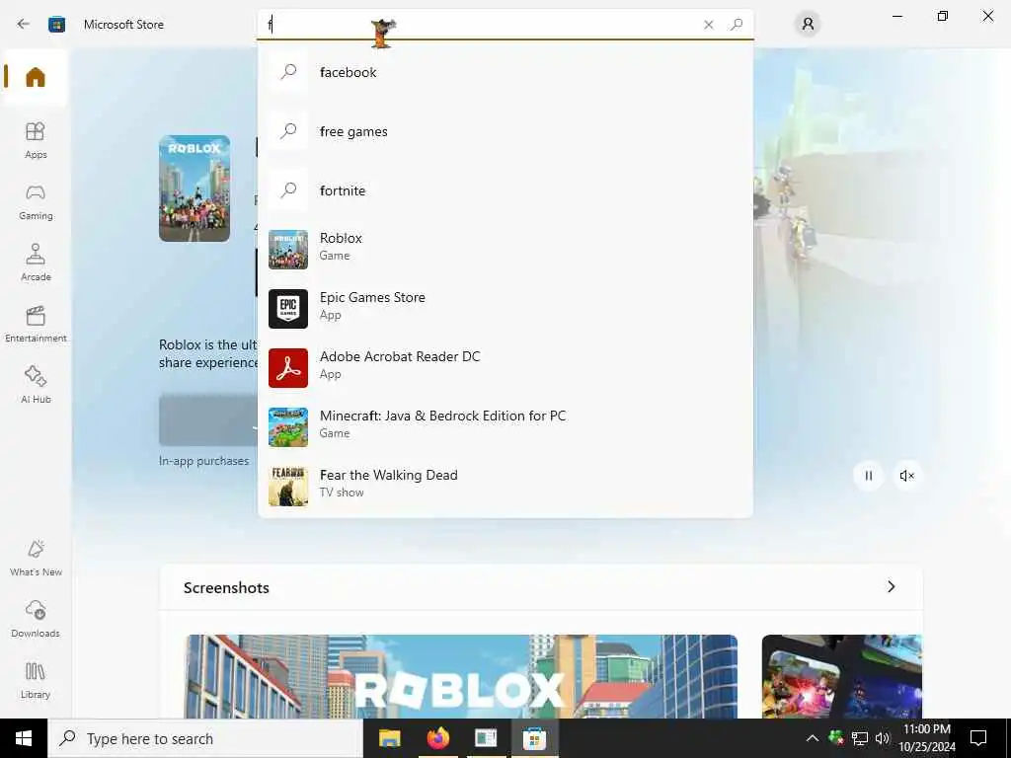
Task: Click the green tray icon with the red badge
Action: [836, 737]
